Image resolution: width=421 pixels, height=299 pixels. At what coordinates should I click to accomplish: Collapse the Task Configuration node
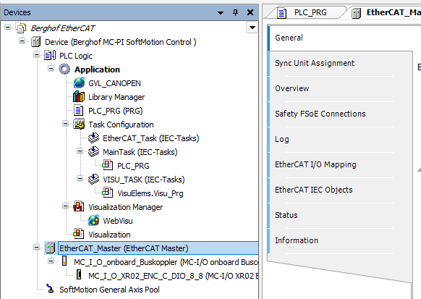pyautogui.click(x=65, y=123)
